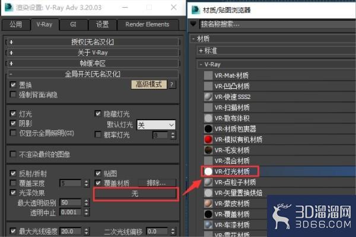Switch to the GI tab
This screenshot has height=237, width=356.
(73, 24)
